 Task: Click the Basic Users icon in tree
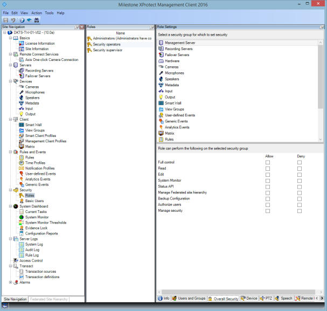[21, 201]
